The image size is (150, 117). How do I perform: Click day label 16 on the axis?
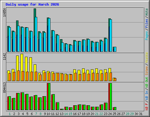click(x=75, y=114)
